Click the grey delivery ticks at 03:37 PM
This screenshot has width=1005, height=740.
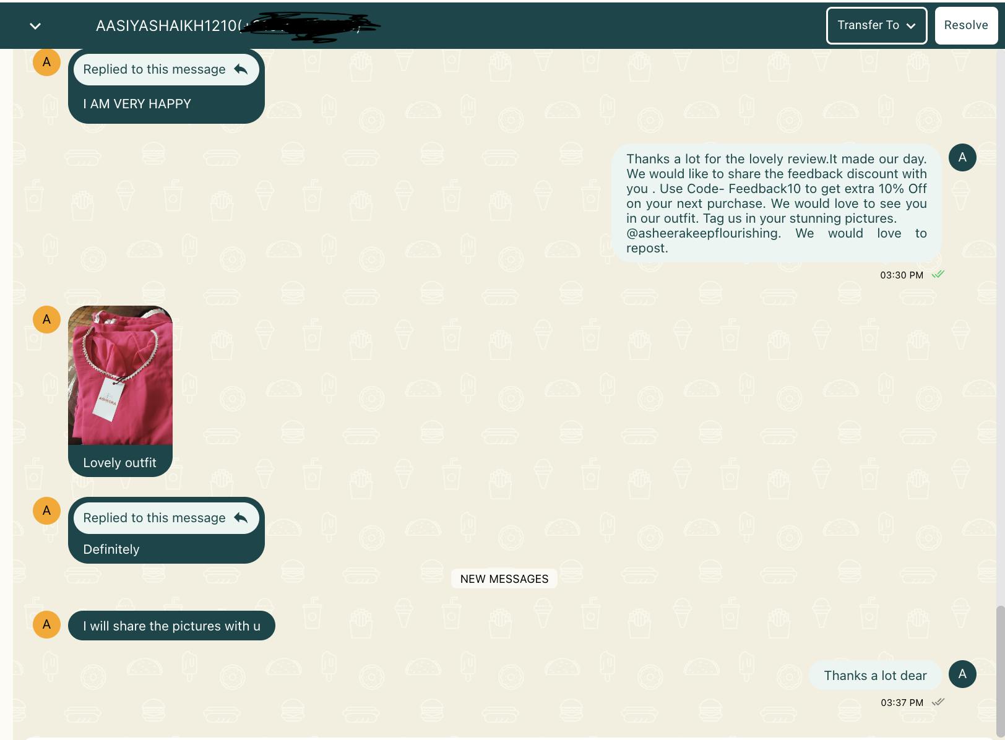(938, 702)
